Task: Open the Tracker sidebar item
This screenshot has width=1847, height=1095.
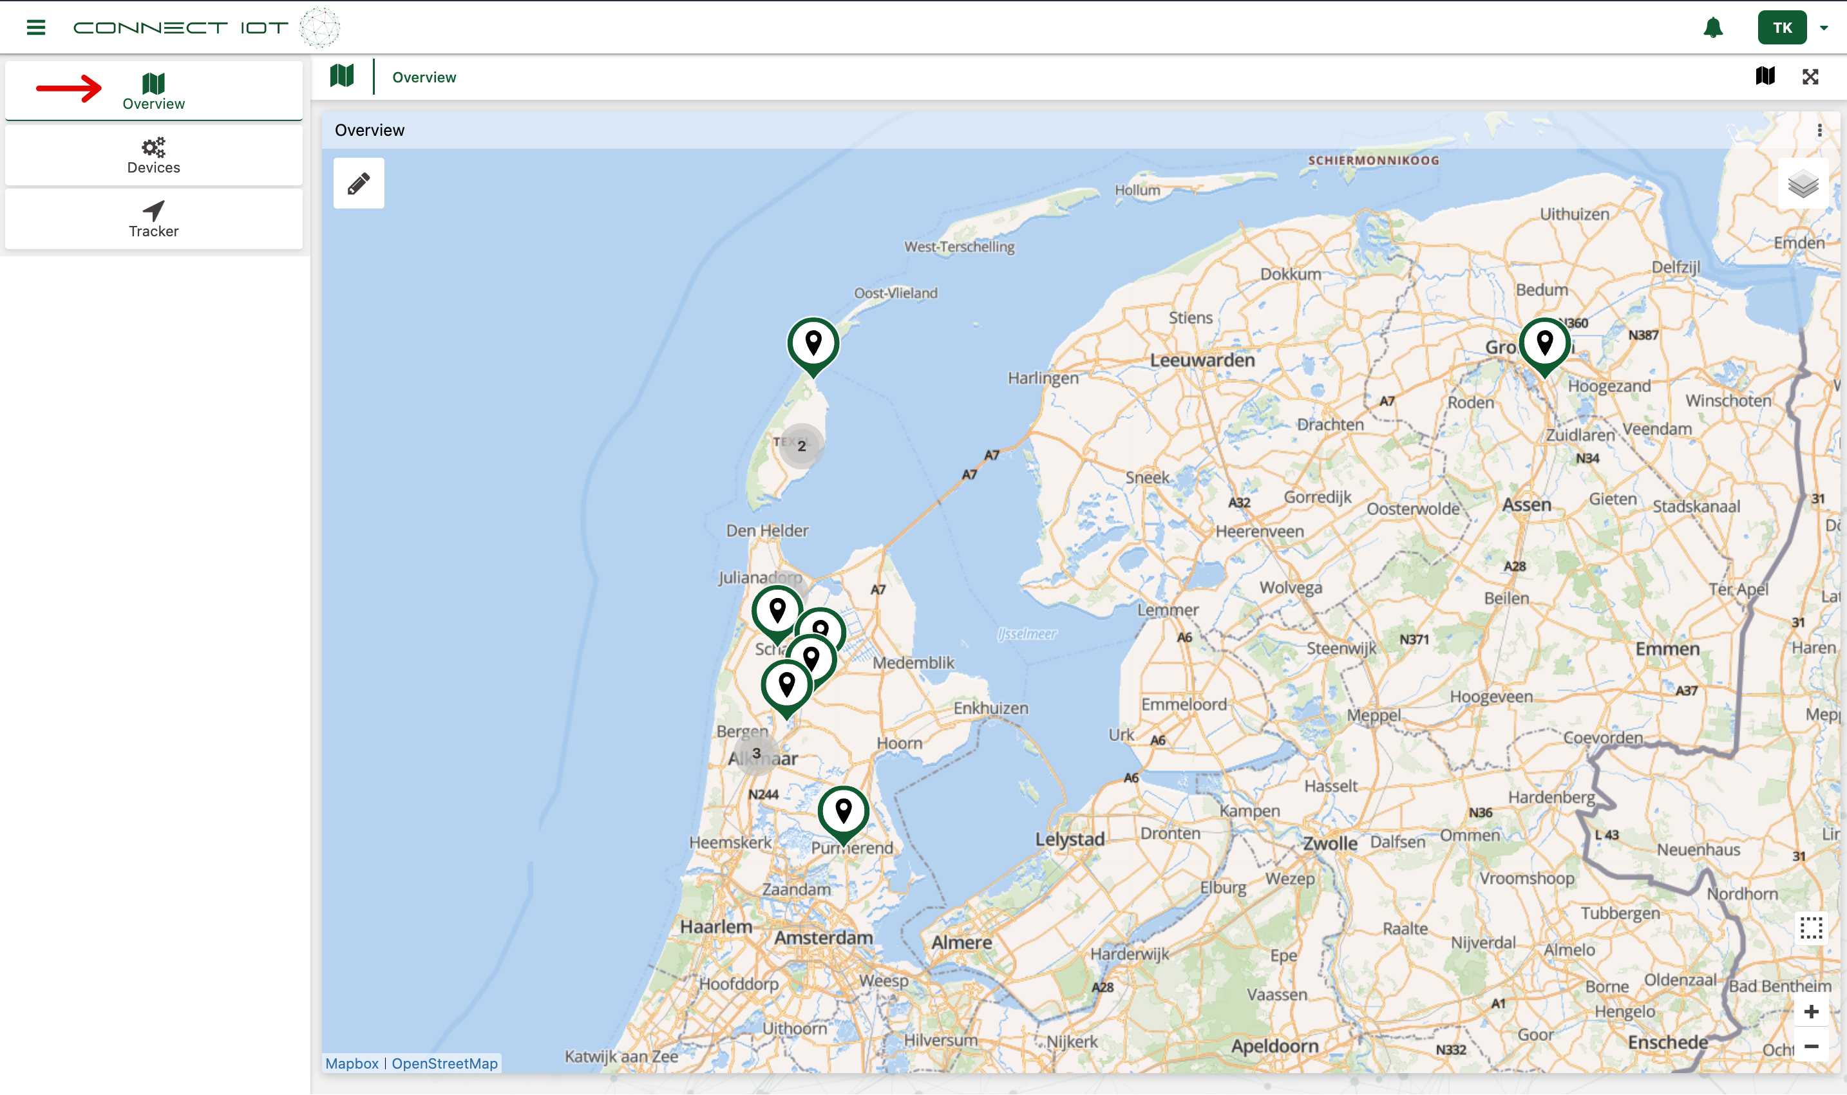Action: pyautogui.click(x=153, y=219)
